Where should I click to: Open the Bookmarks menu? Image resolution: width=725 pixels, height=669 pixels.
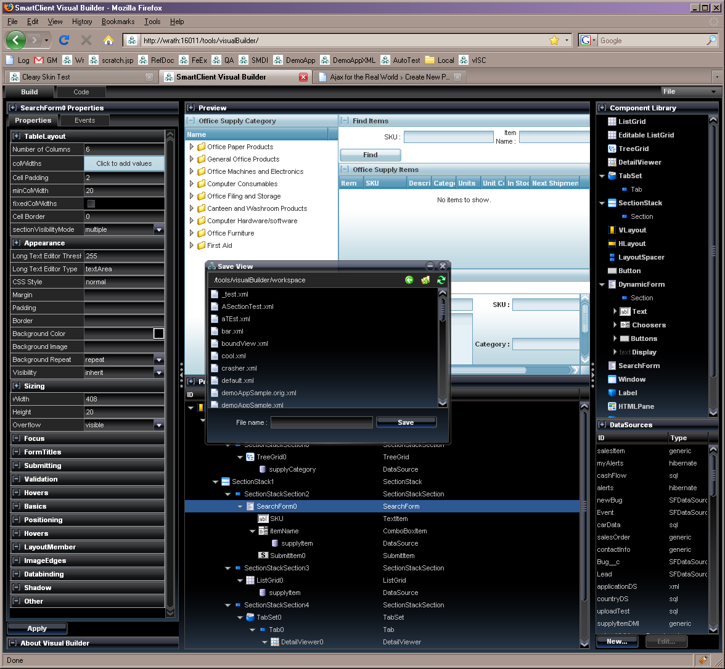tap(118, 22)
